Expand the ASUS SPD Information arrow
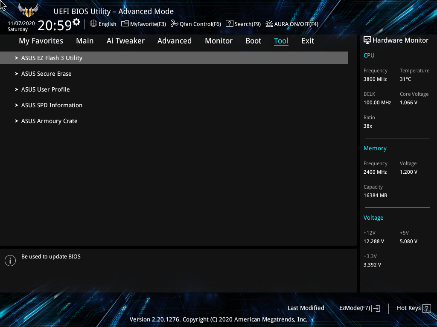 (x=17, y=105)
